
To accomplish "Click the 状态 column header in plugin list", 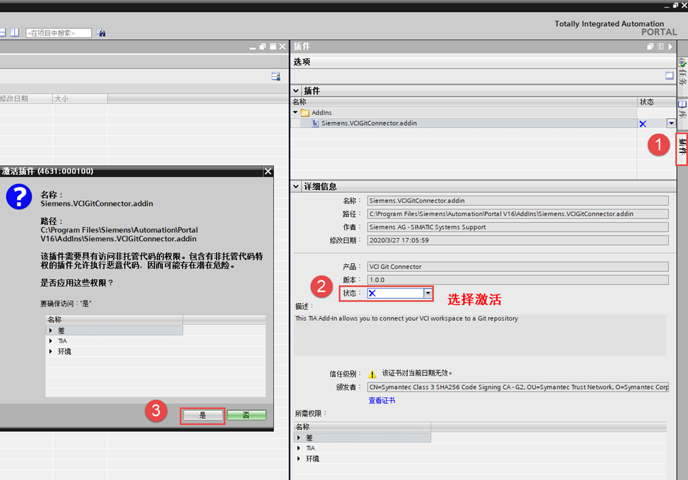I will pyautogui.click(x=656, y=102).
